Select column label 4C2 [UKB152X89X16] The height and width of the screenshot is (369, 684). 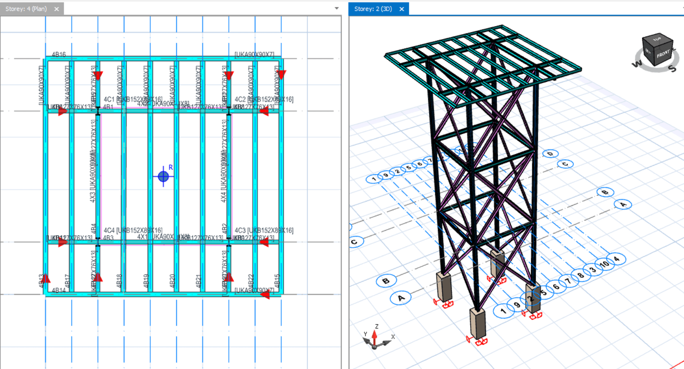[264, 99]
